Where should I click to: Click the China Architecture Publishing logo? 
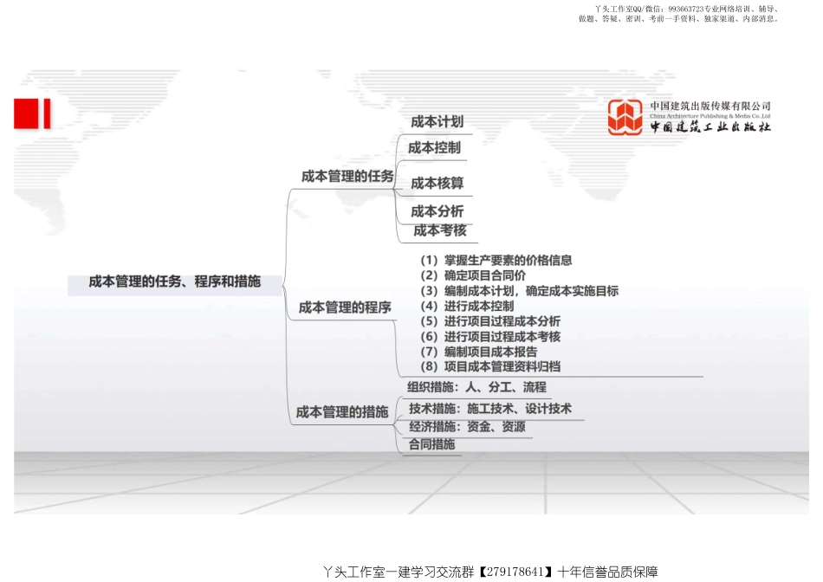pos(626,117)
